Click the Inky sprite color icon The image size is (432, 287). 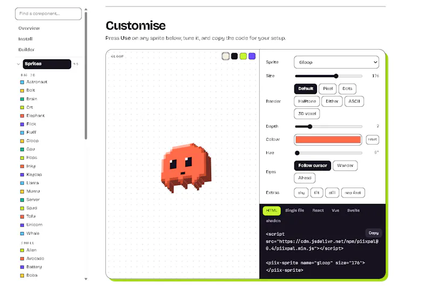click(22, 166)
